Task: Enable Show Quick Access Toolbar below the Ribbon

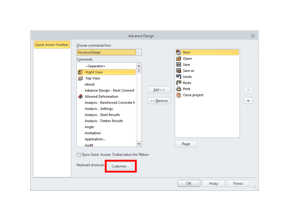Action: point(79,155)
